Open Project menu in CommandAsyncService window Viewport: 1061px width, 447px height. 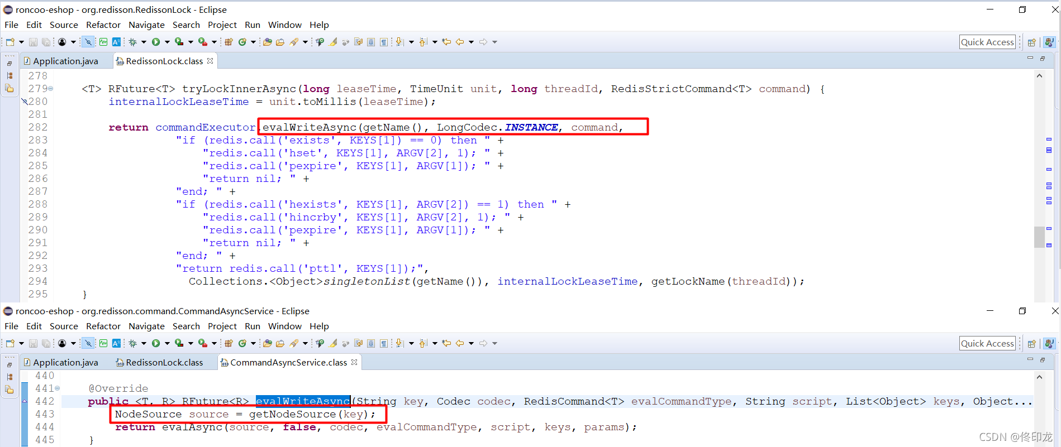pos(222,326)
